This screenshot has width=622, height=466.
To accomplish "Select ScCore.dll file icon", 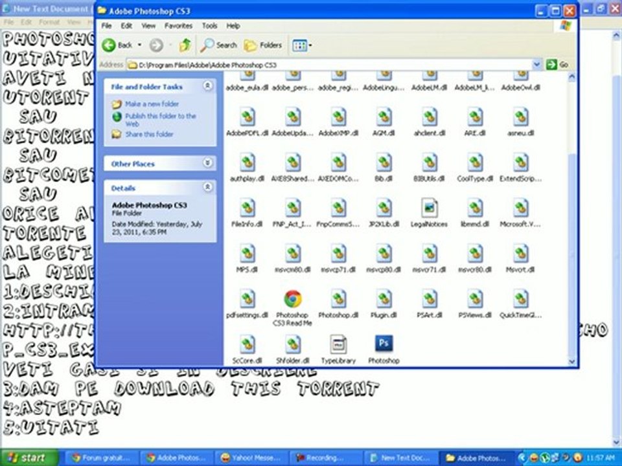I will 247,344.
